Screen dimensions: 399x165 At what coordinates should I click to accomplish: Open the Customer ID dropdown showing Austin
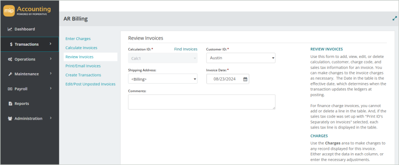[241, 58]
